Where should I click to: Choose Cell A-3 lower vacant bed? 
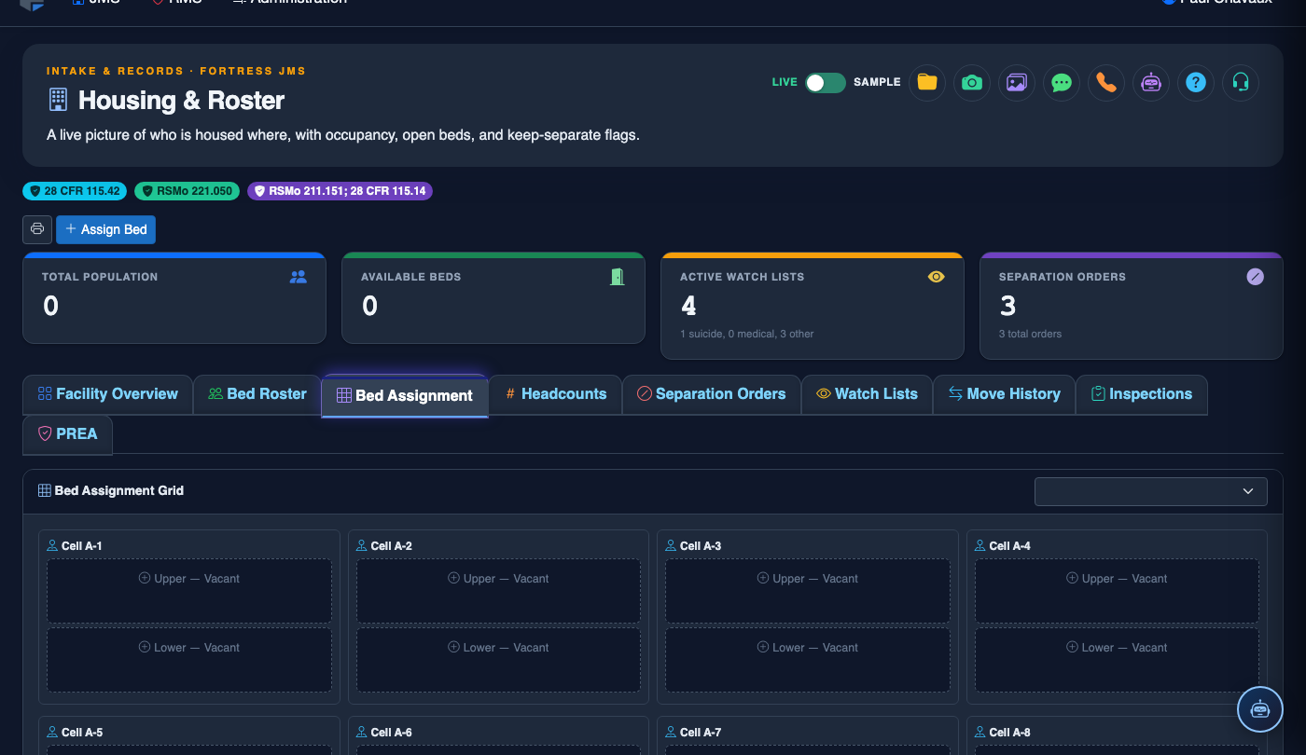808,660
